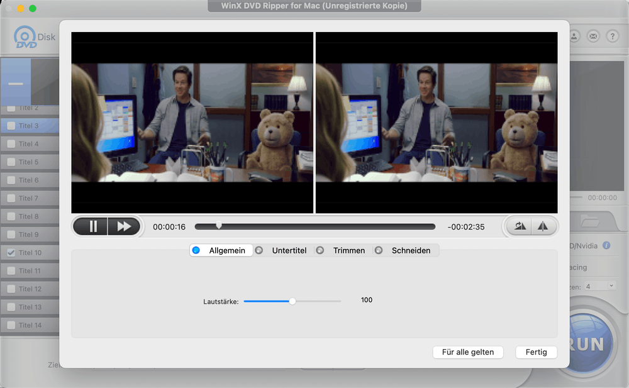
Task: Check the Titel 8 checkbox
Action: point(11,216)
